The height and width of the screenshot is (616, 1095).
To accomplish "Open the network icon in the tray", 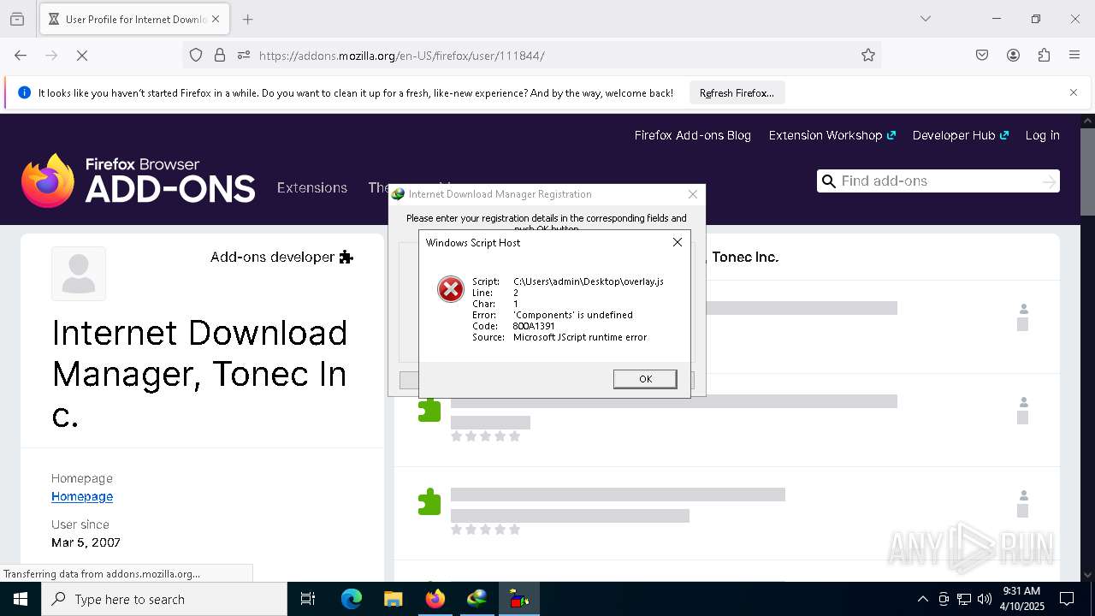I will [964, 599].
